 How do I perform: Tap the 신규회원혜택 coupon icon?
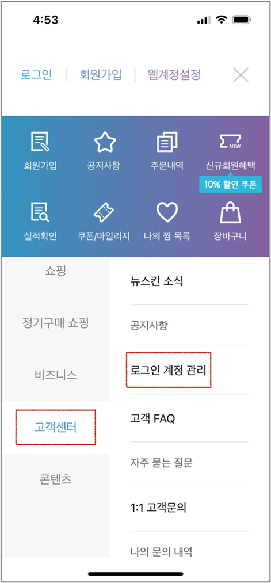point(231,142)
